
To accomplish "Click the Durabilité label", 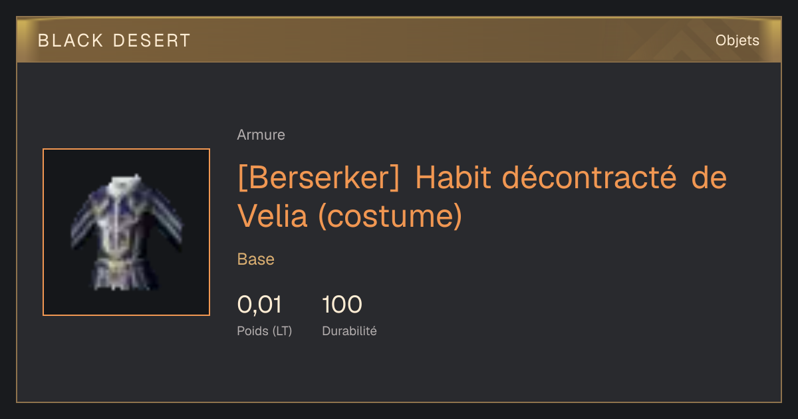I will (x=349, y=331).
